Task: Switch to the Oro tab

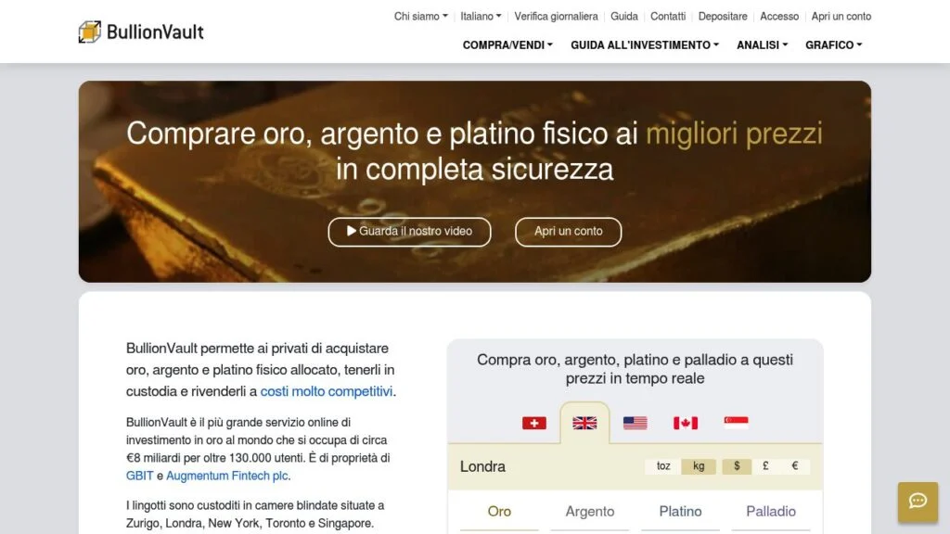Action: pos(499,512)
